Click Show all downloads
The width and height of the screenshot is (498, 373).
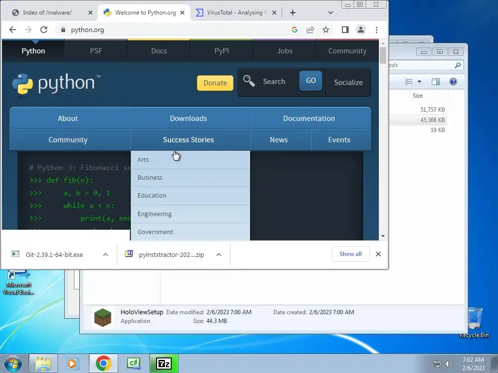click(x=350, y=254)
